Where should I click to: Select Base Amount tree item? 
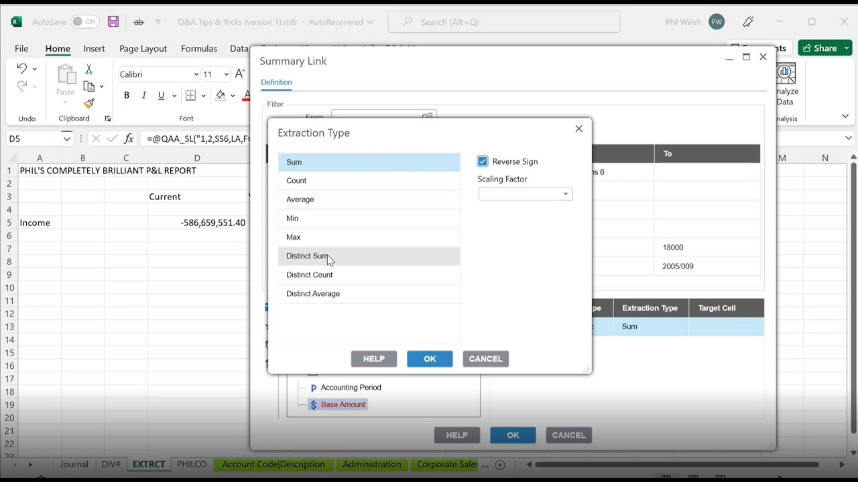pos(343,404)
